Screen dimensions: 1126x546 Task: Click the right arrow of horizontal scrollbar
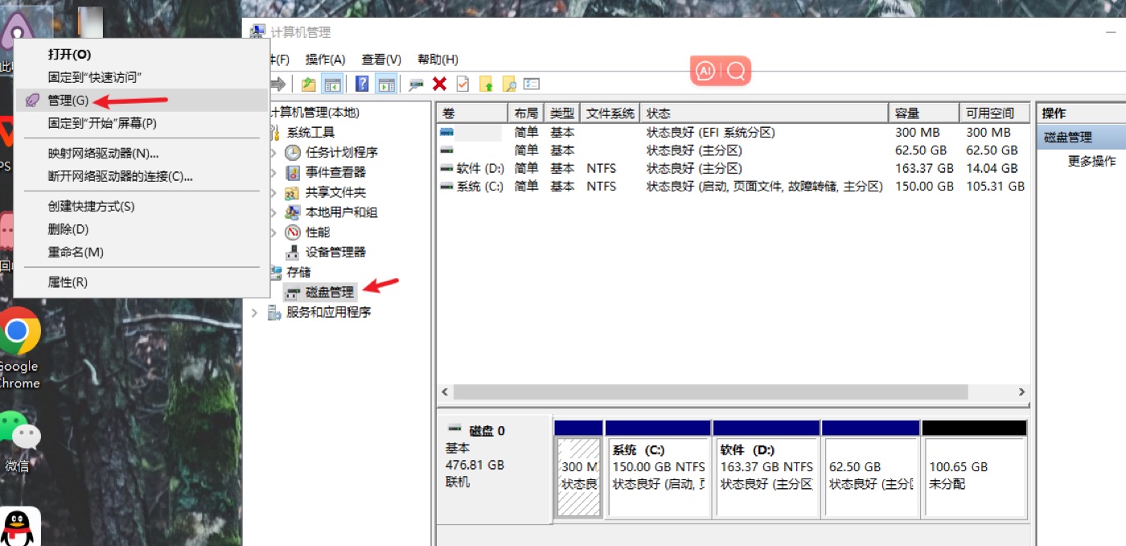tap(1022, 392)
